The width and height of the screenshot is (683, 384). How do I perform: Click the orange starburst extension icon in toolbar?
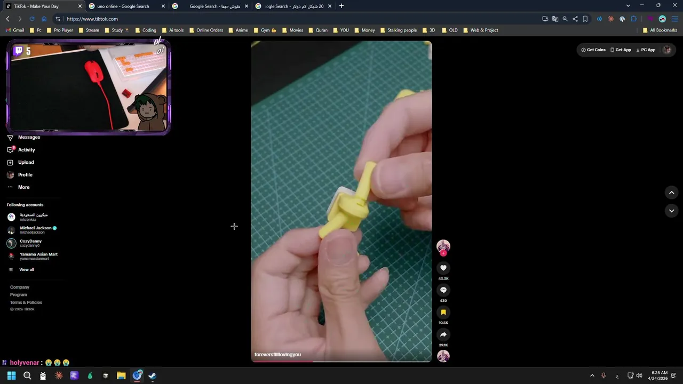(x=611, y=19)
